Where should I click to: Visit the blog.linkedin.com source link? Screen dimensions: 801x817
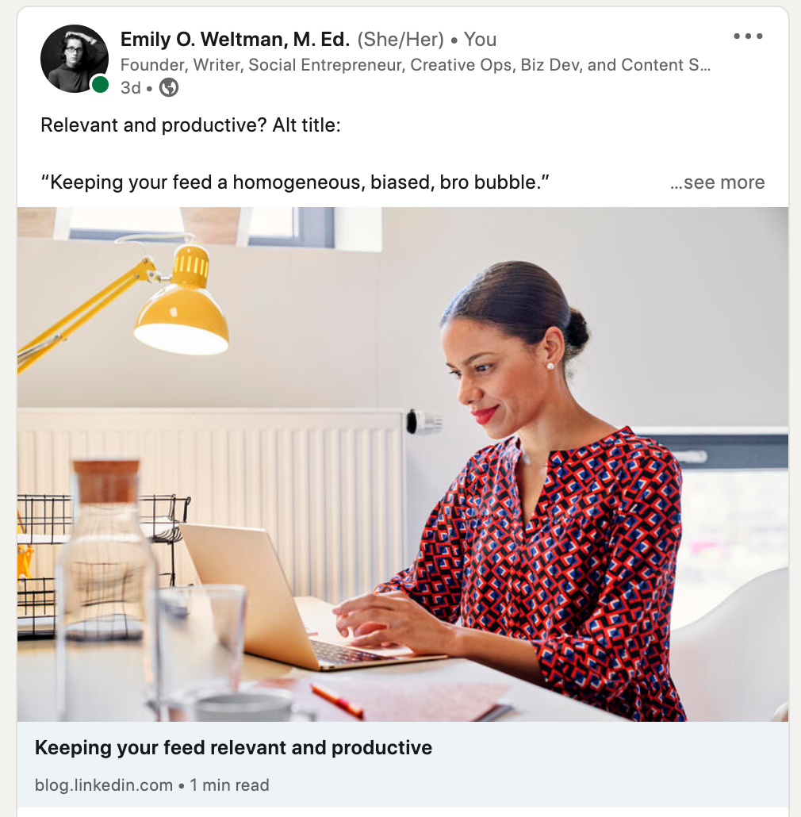[x=104, y=784]
